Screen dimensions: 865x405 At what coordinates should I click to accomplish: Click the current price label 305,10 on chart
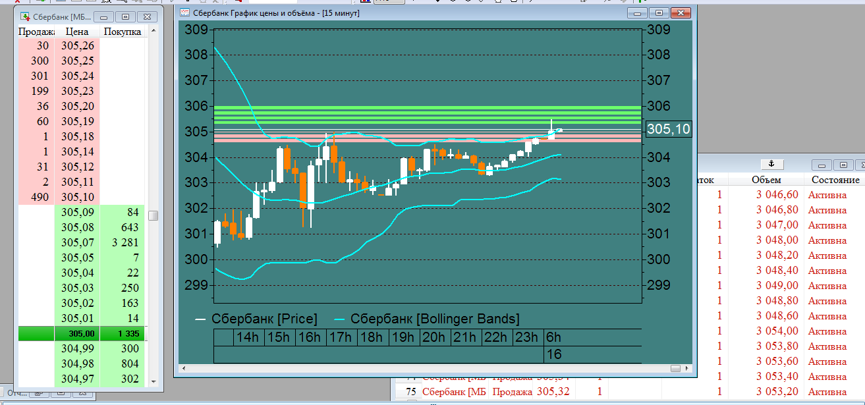[668, 129]
